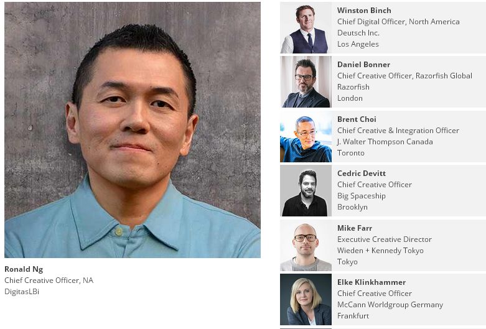Viewport: 486px width, 329px height.
Task: Click the McCann Worldgroup Germany text
Action: click(390, 305)
